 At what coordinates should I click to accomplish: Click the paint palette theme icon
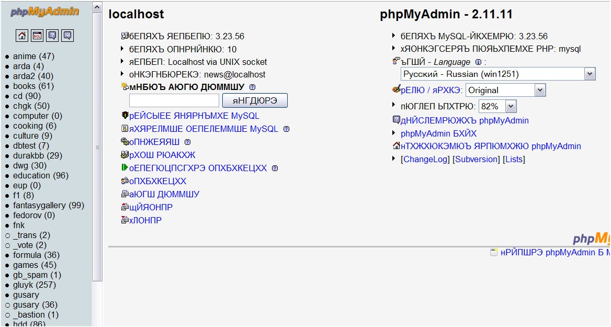396,89
